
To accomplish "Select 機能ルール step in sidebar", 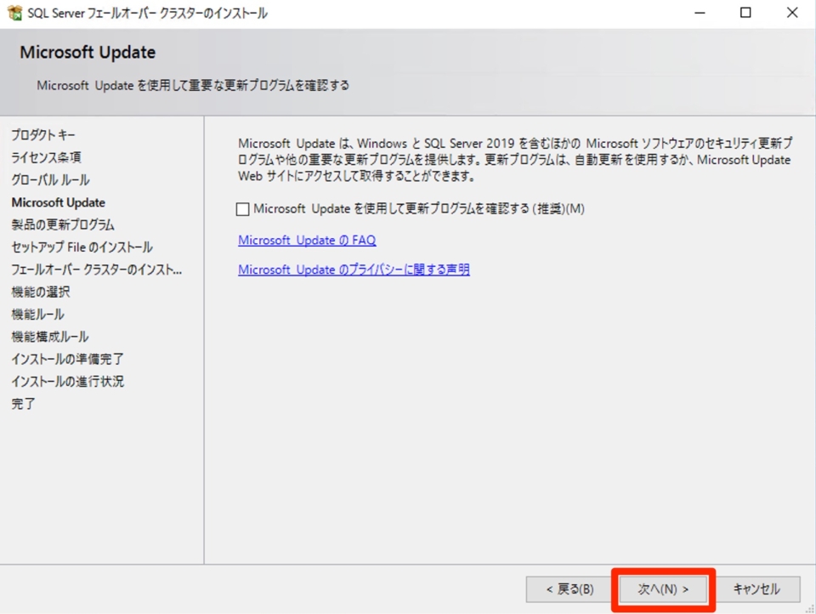I will coord(38,314).
